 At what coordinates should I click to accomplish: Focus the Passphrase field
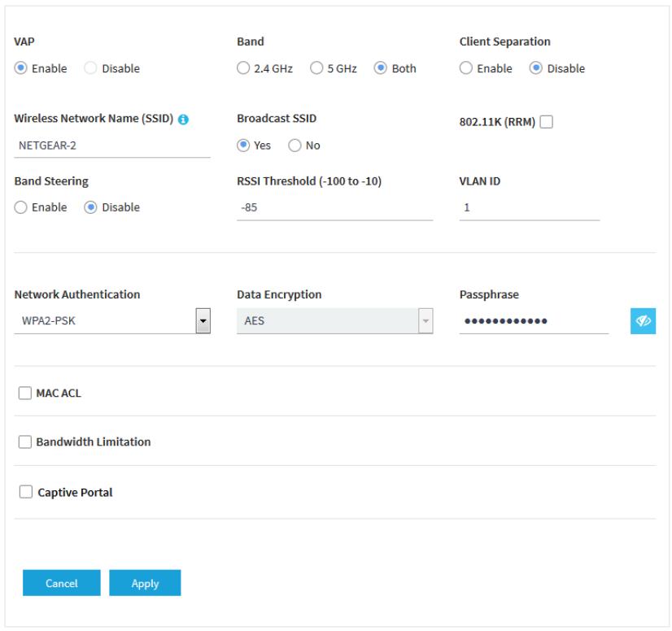click(x=534, y=321)
